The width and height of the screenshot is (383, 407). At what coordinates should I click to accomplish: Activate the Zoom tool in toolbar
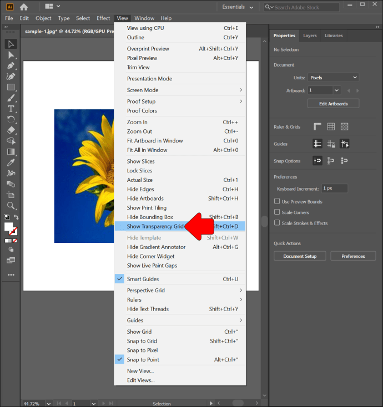11,205
